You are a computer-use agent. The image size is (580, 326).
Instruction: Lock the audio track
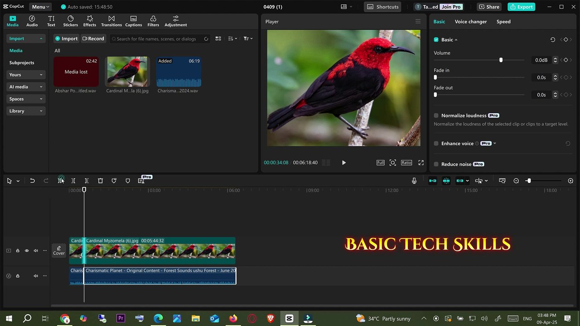point(18,276)
